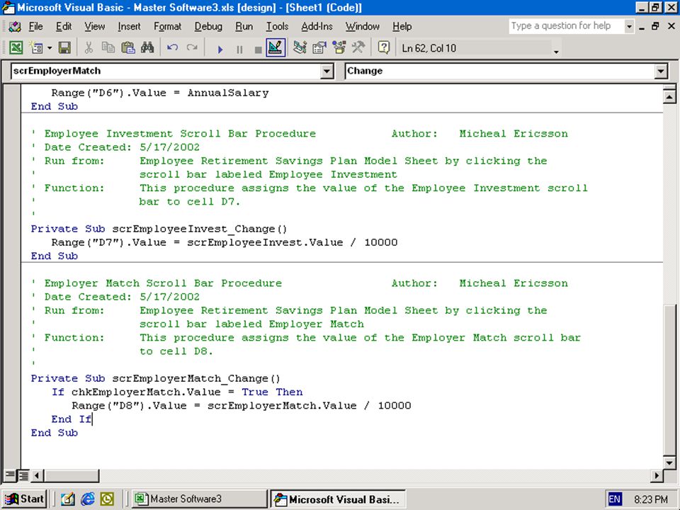Open the Toolbox hammer and wrench icon
Image resolution: width=680 pixels, height=510 pixels.
pos(358,47)
